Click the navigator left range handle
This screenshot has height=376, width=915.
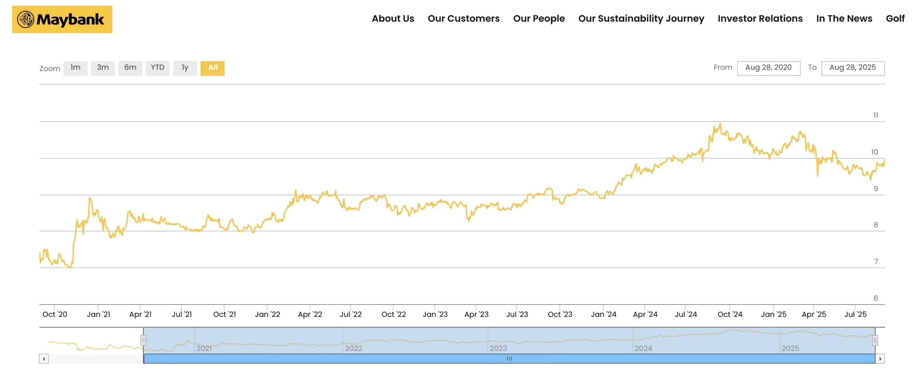[x=143, y=340]
